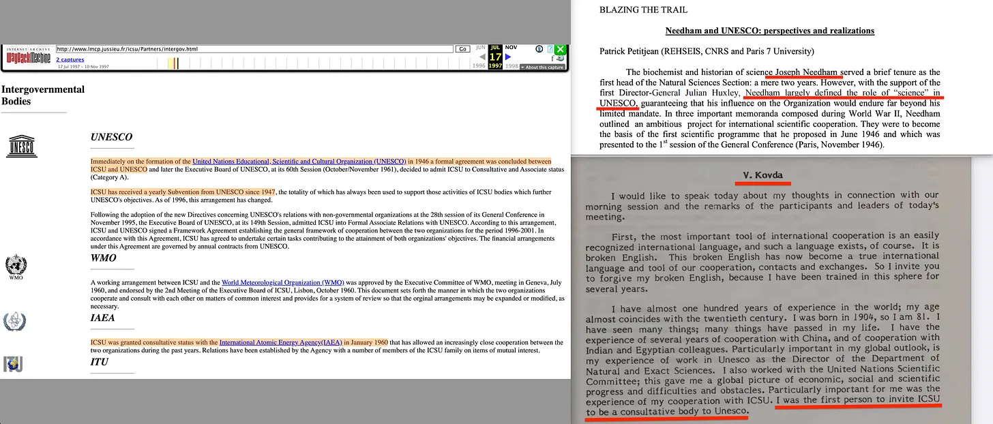Click the grayed year 1996 in toolbar

pos(479,66)
